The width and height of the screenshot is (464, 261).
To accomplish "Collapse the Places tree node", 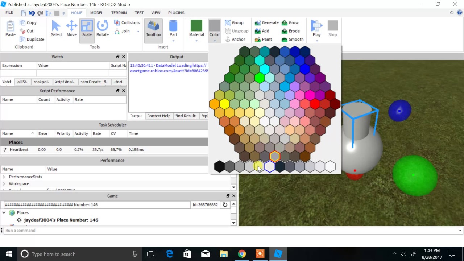I will tap(4, 213).
